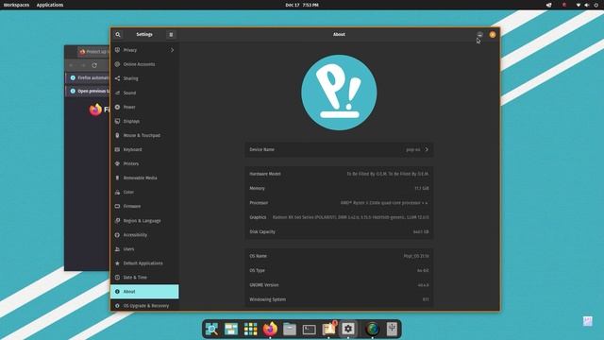Click the Pop!_OS logo image
Viewport: 604px width, 340px height.
339,93
